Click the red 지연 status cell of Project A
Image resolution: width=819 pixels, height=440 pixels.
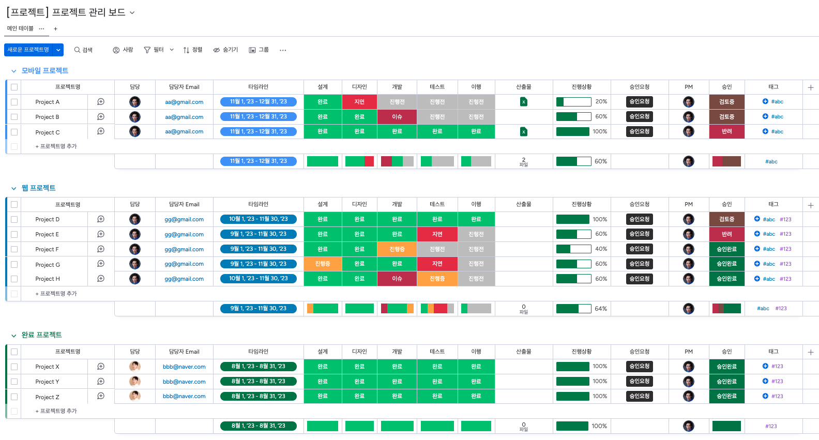(x=359, y=102)
